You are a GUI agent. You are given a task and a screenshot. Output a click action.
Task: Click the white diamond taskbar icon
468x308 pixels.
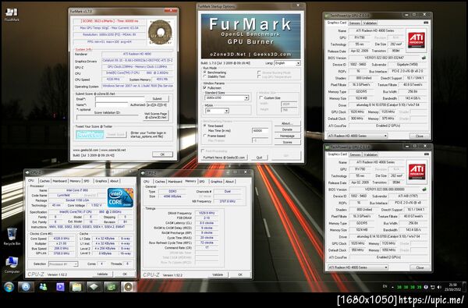[94, 287]
